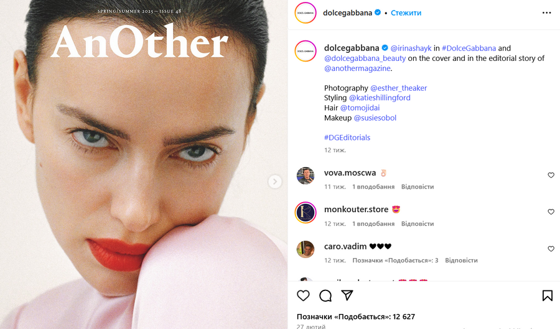The width and height of the screenshot is (560, 329).
Task: Share post via paper plane icon
Action: pyautogui.click(x=347, y=295)
